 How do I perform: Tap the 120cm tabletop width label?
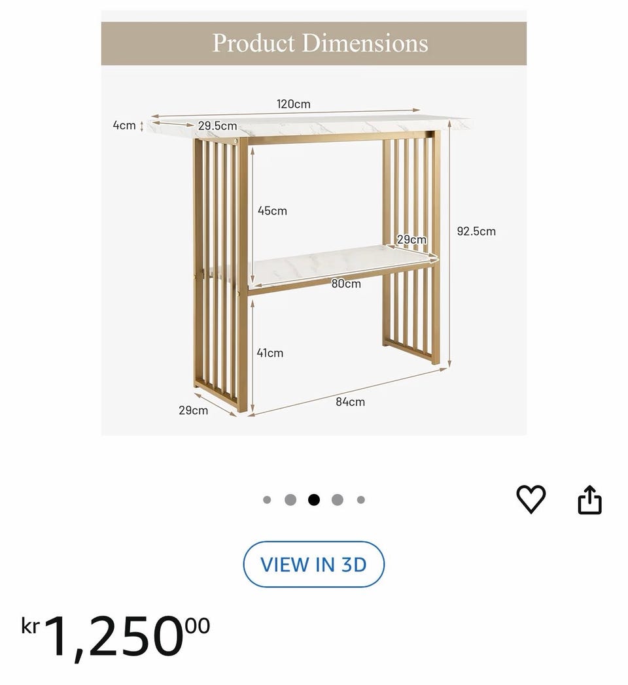tap(293, 104)
